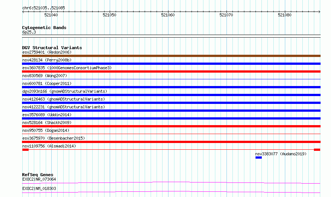Screen dimensions: 331x197
Task: Click right red block of nsv1109756
Action: coord(317,150)
